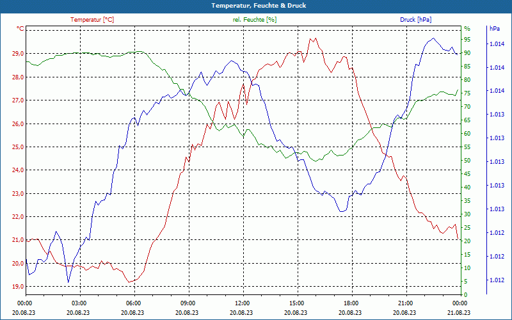Click the "28,0" temperature axis value

pos(19,77)
